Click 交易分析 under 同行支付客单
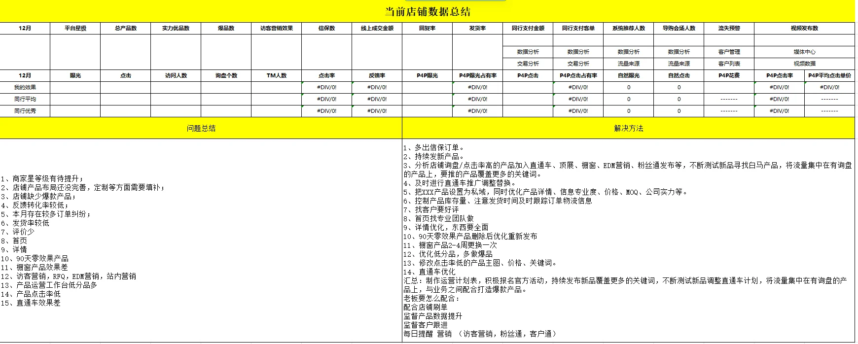Viewport: 858px width, 344px height. (578, 64)
